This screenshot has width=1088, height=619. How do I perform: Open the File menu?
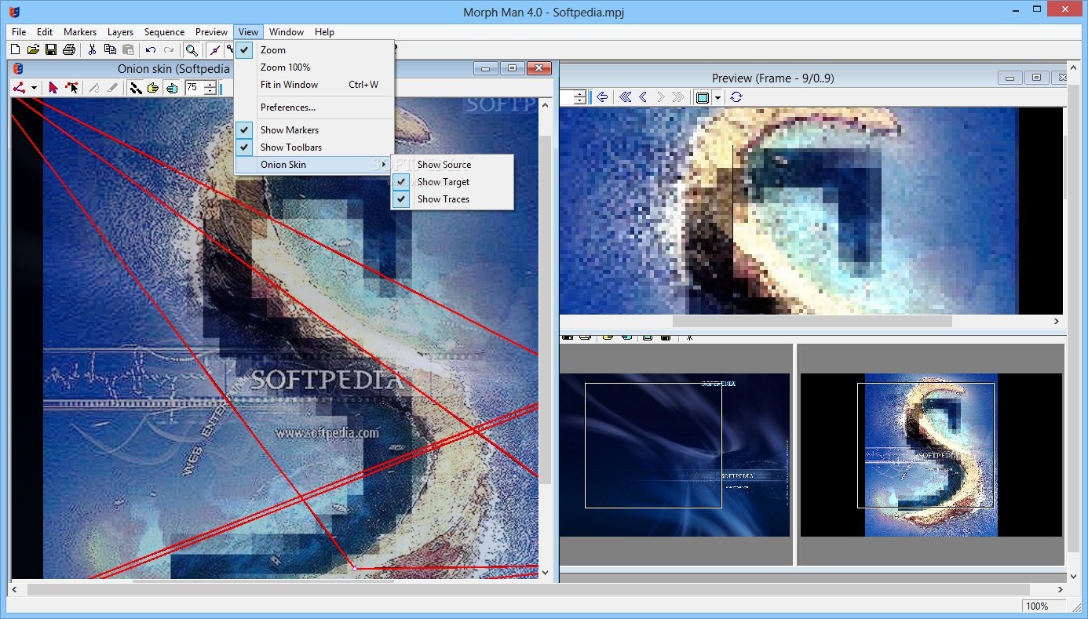click(19, 32)
